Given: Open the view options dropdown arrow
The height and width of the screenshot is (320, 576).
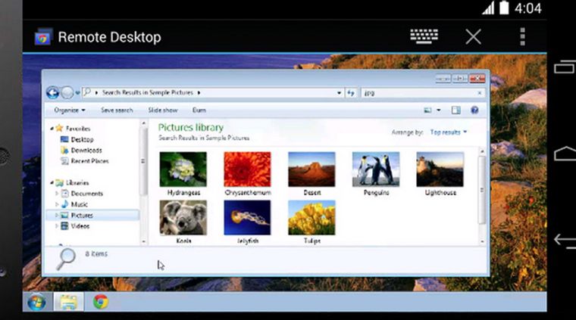Looking at the screenshot, I should tap(439, 110).
